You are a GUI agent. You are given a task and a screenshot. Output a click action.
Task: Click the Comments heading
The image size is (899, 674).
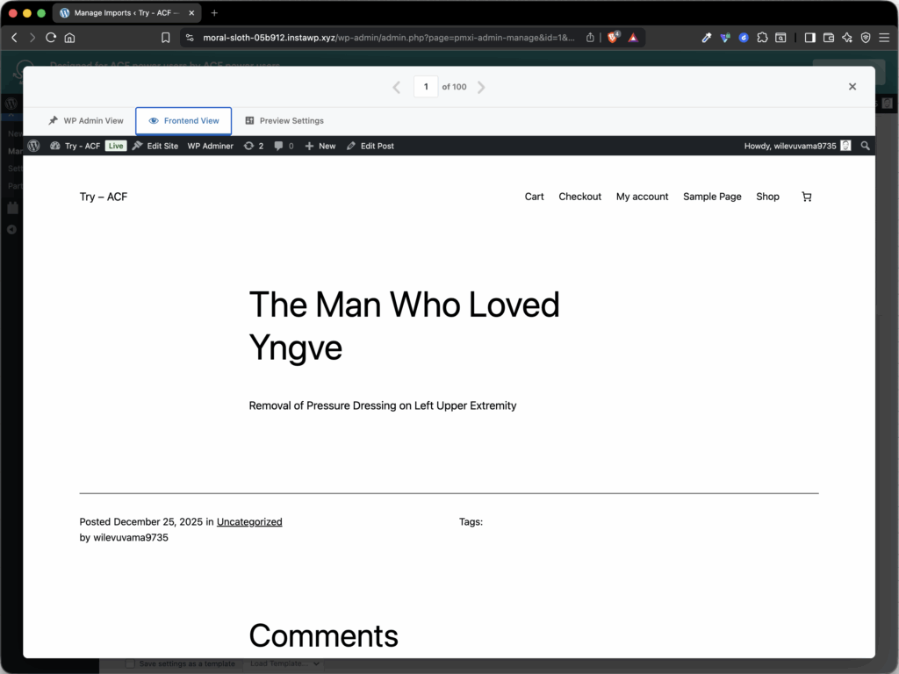[323, 635]
